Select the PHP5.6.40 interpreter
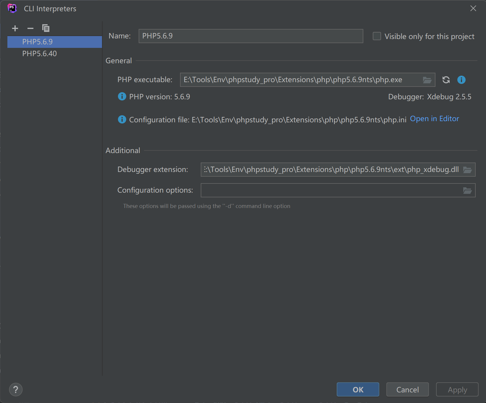 pos(40,54)
